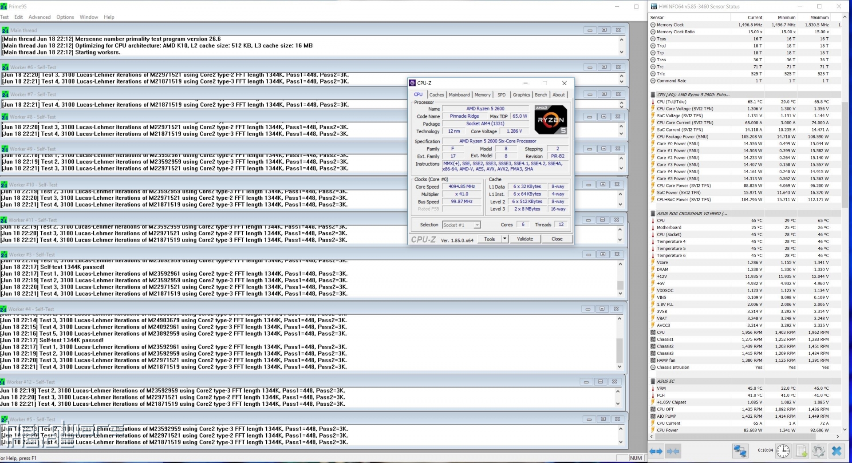
Task: Click the HWiNFO64 title bar icon
Action: pos(654,6)
